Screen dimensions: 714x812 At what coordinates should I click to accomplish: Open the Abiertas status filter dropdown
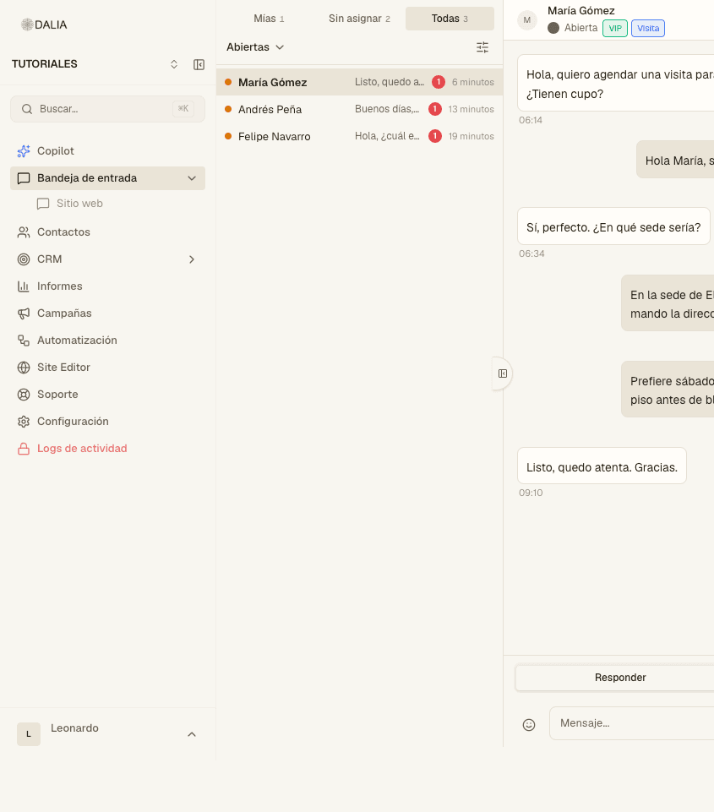(255, 47)
